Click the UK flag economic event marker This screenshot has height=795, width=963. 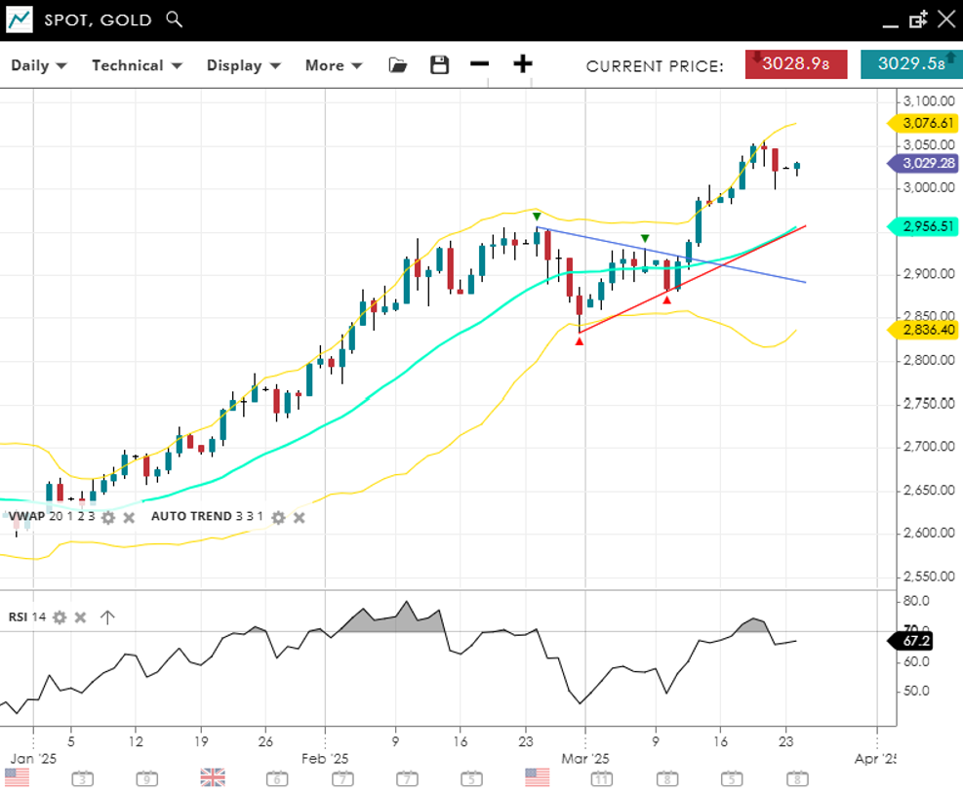click(213, 777)
